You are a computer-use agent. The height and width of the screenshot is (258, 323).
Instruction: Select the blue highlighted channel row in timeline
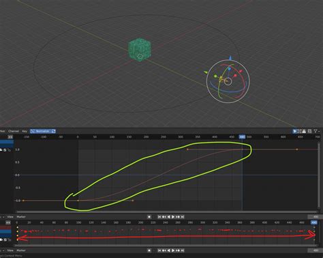click(x=5, y=231)
